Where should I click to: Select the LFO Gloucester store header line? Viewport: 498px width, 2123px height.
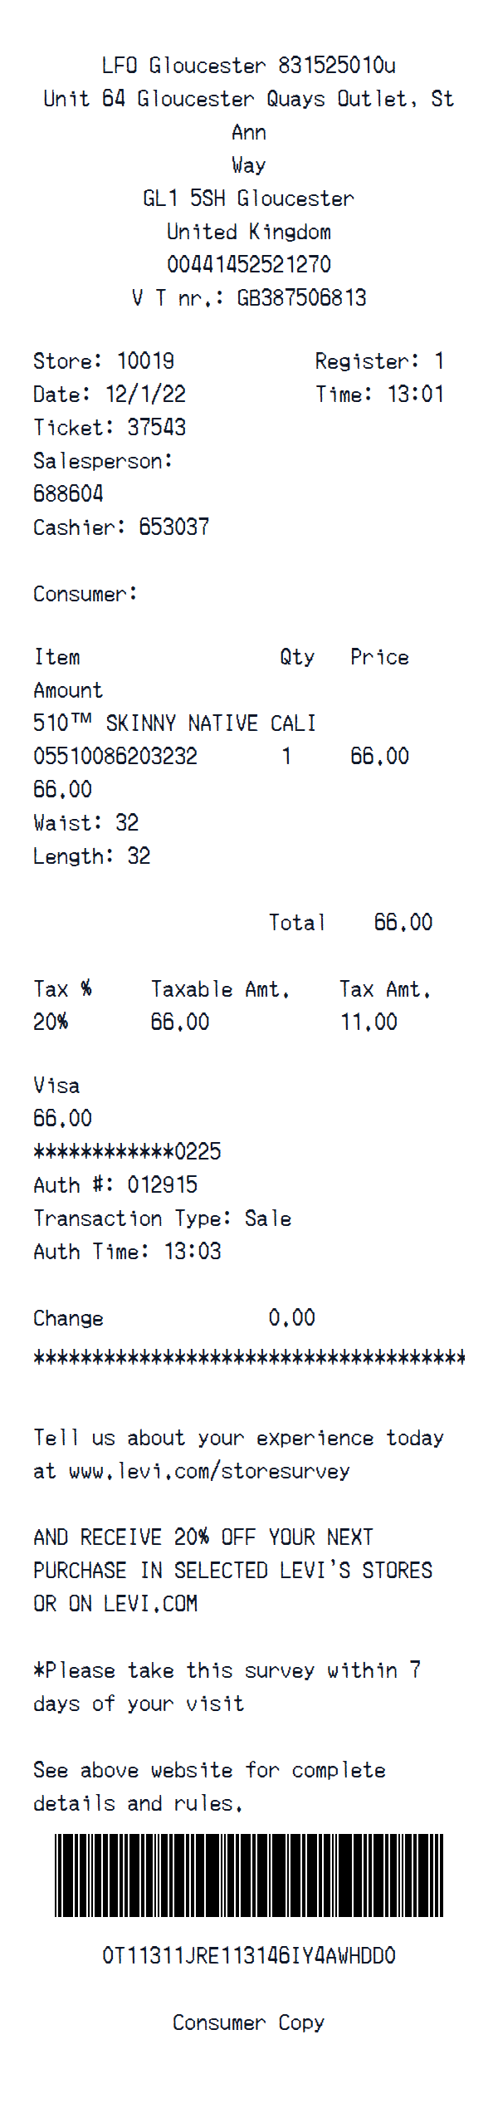pos(249,65)
